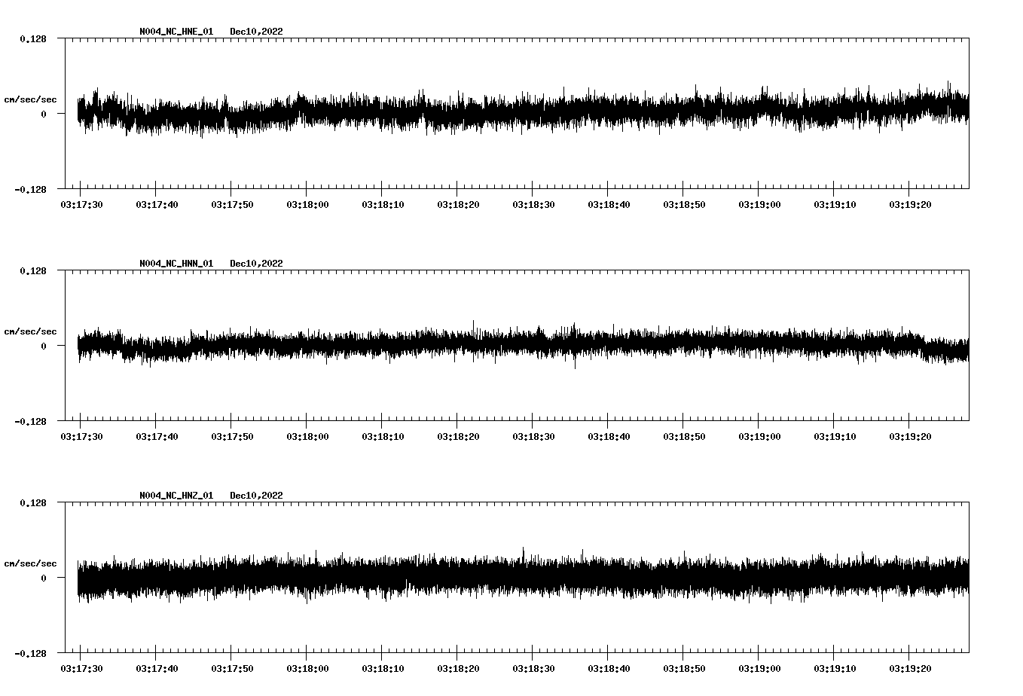Click the cm/sec/sec unit label on the HNN plot

click(x=31, y=331)
